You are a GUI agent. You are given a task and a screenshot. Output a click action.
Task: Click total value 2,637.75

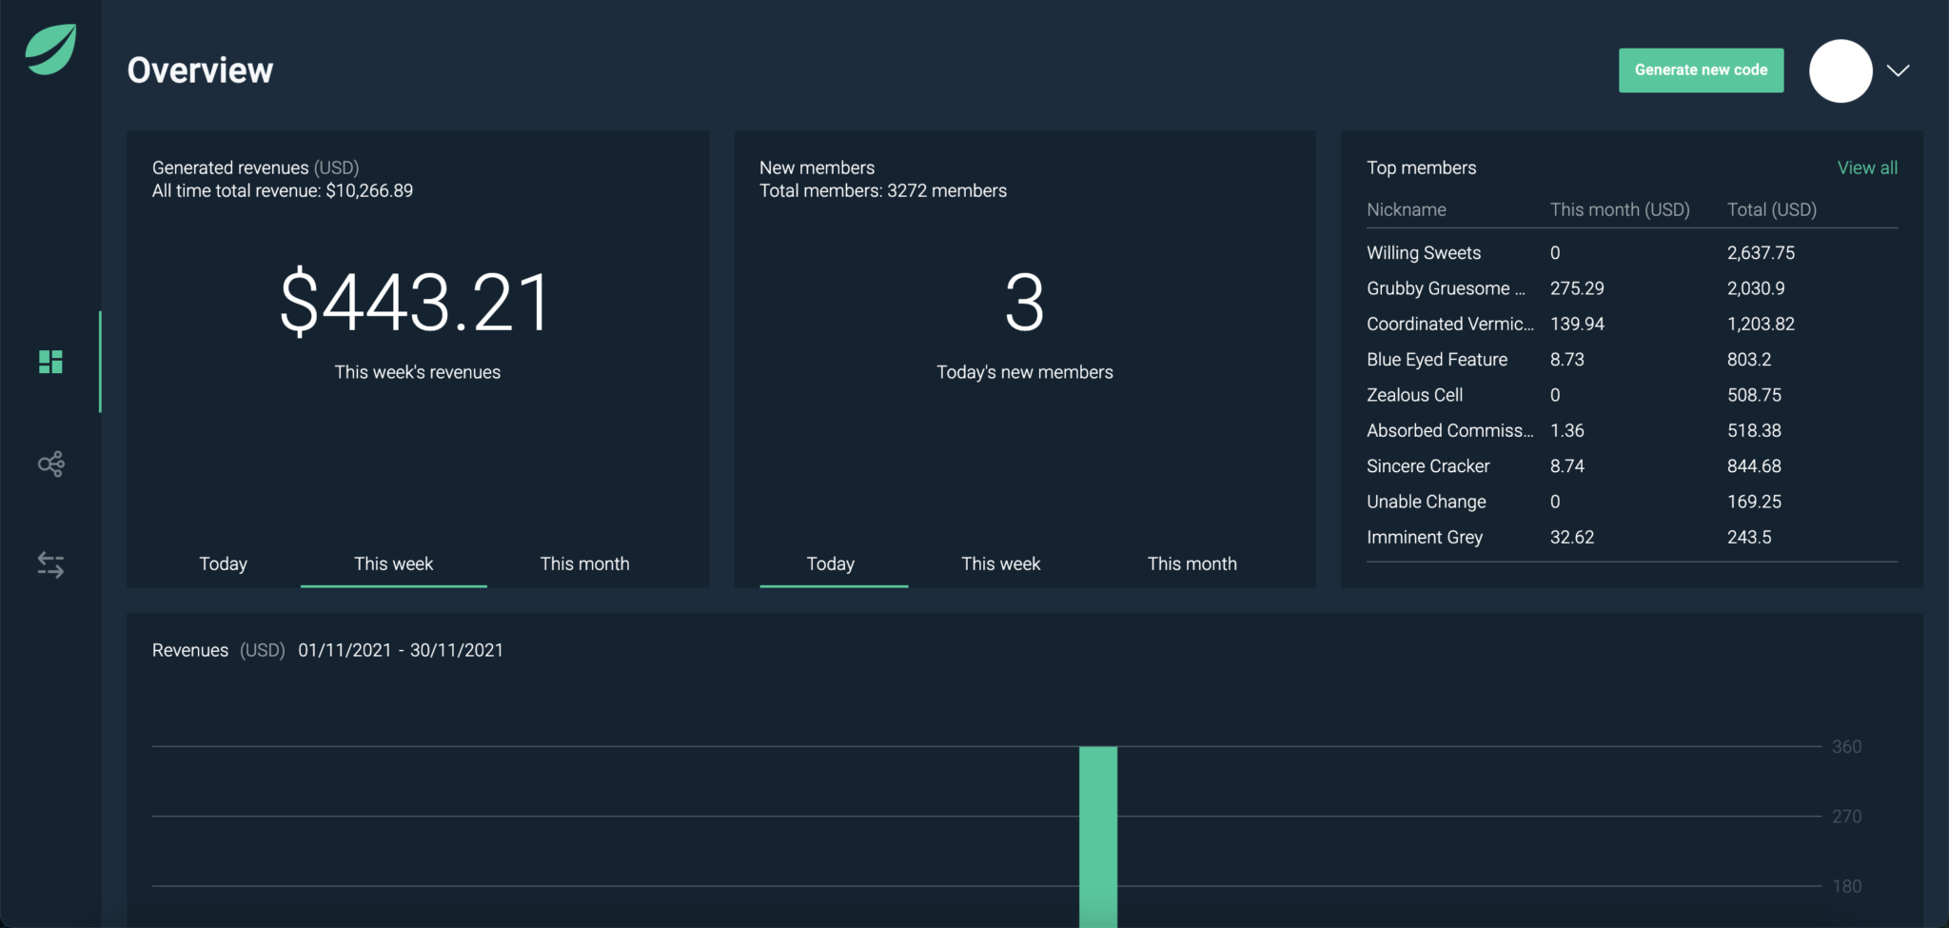point(1761,252)
